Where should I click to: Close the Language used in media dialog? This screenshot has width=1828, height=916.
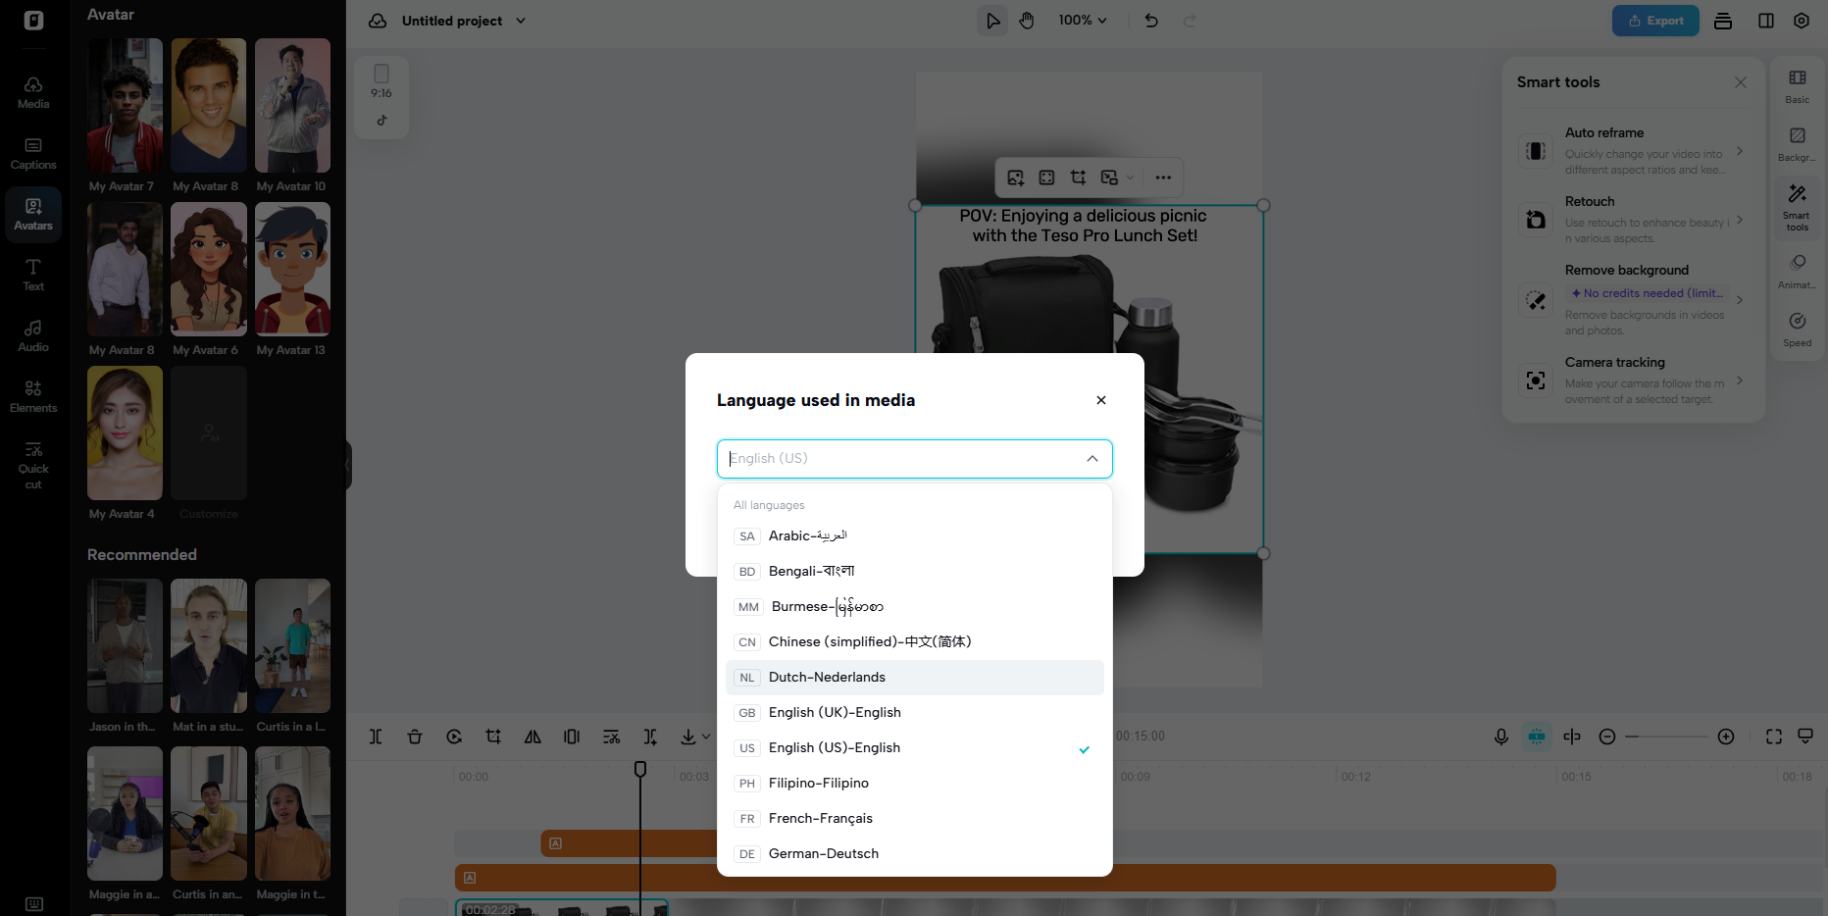tap(1101, 400)
